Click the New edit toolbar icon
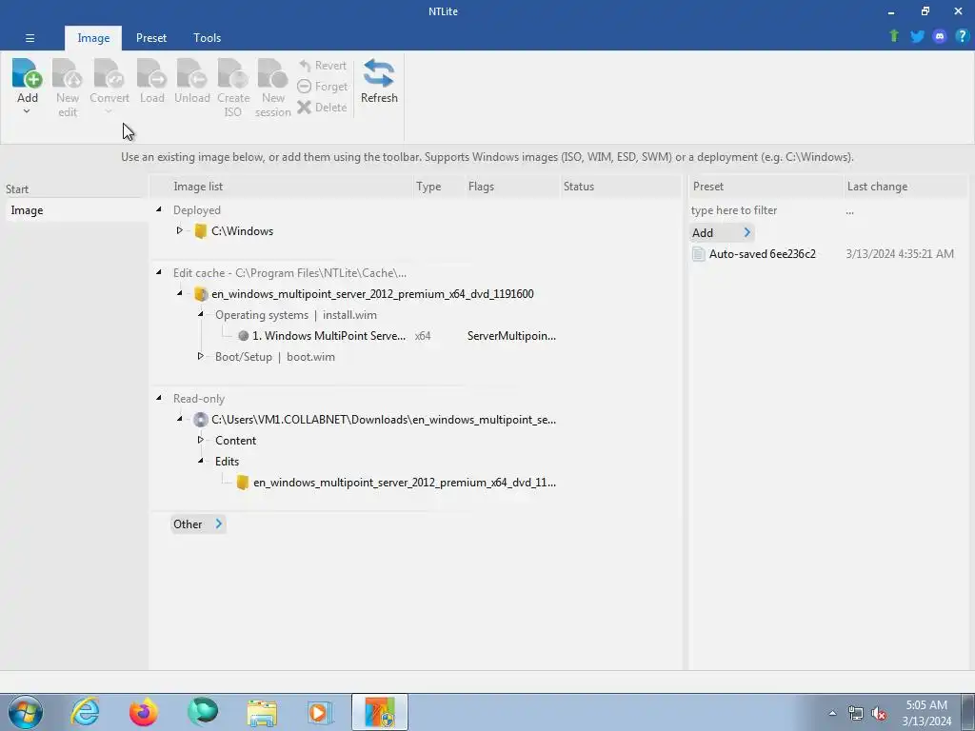The width and height of the screenshot is (975, 731). pos(68,73)
